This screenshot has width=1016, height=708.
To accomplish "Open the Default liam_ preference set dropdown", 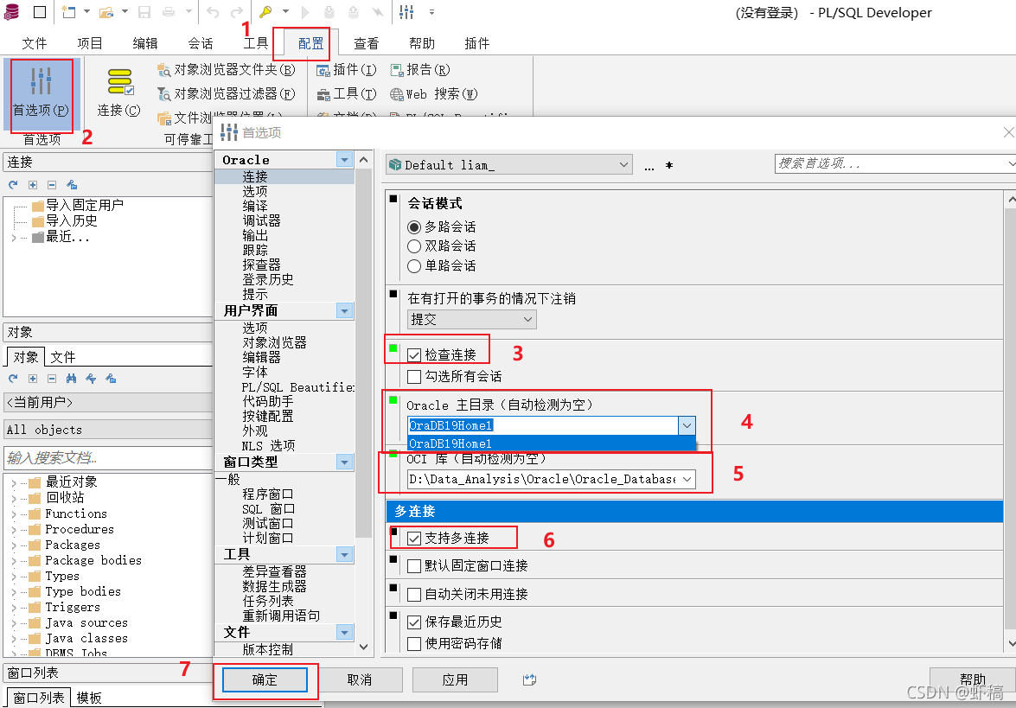I will 623,164.
